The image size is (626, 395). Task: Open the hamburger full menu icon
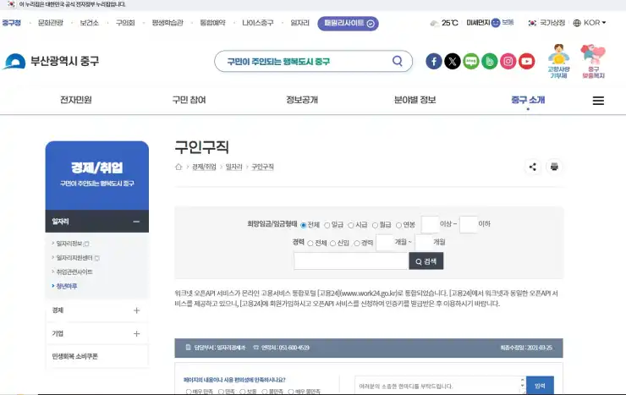(598, 101)
